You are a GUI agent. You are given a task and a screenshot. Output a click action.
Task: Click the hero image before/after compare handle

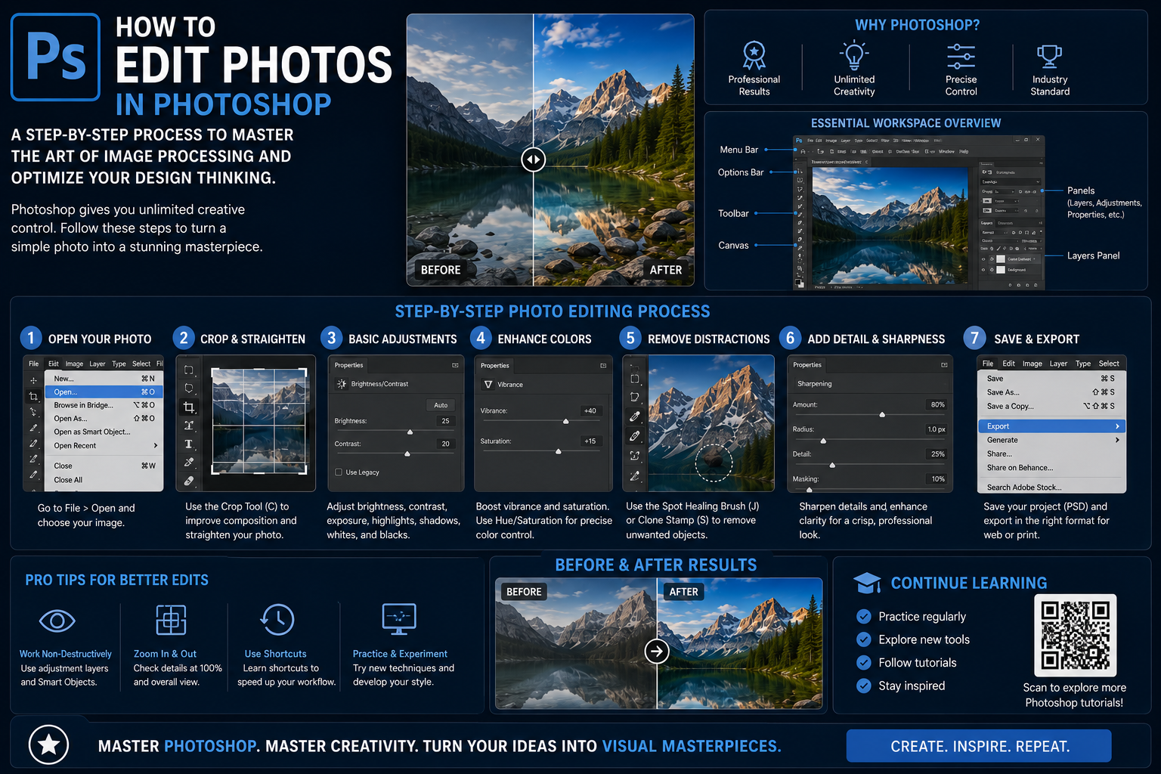point(534,159)
